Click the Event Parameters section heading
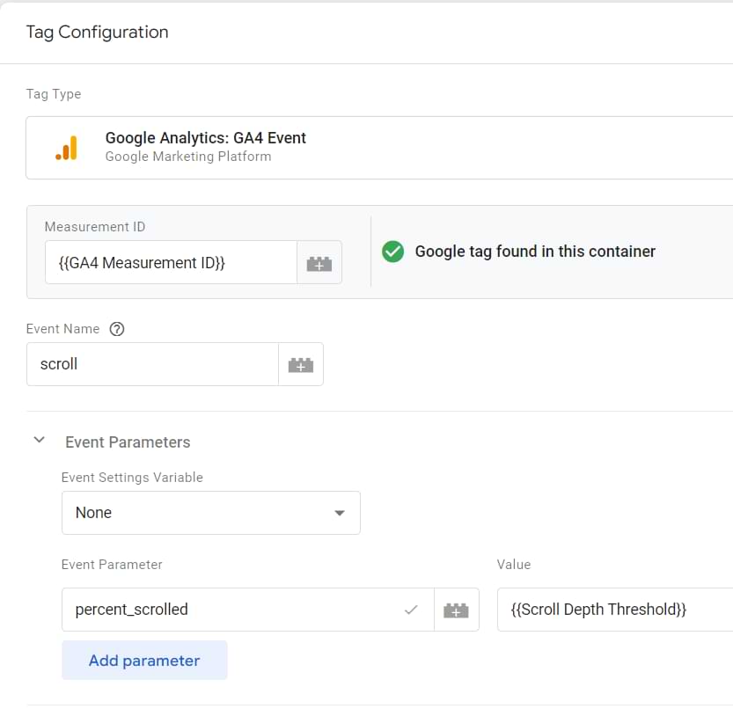 [x=128, y=442]
